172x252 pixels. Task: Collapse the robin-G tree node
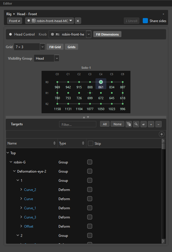point(11,162)
